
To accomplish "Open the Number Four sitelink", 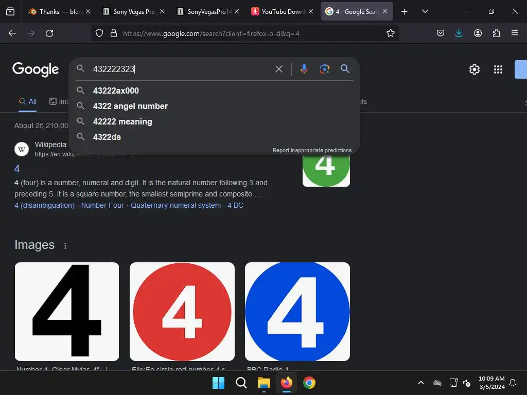I will pos(102,205).
